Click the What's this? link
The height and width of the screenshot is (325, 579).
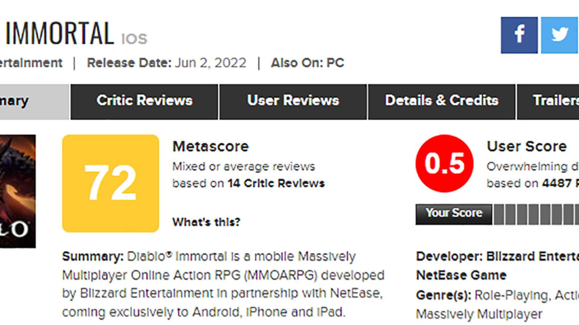206,222
